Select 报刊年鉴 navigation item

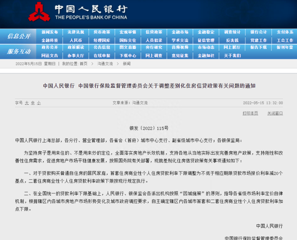[x=285, y=47]
